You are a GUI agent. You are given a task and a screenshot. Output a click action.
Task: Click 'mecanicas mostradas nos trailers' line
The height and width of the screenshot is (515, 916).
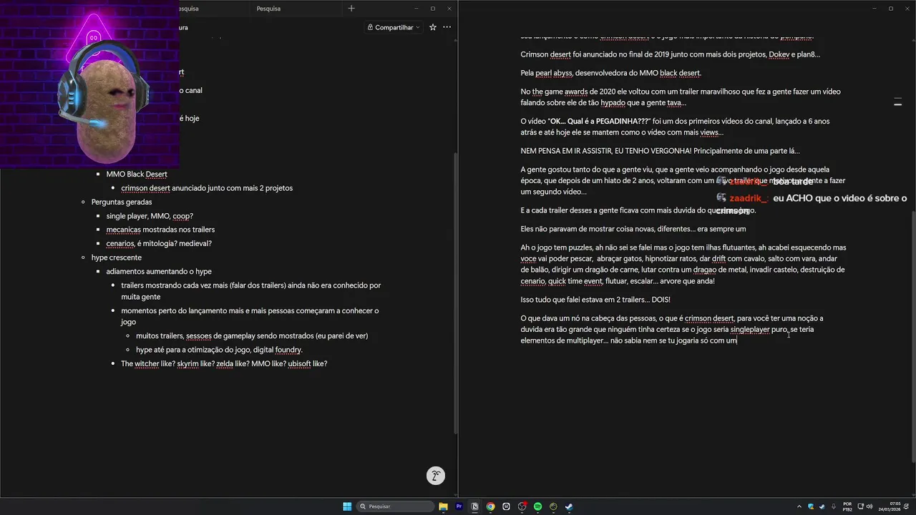(x=160, y=230)
